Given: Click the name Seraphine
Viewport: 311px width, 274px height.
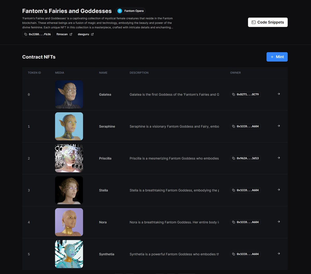Looking at the screenshot, I should click(107, 126).
